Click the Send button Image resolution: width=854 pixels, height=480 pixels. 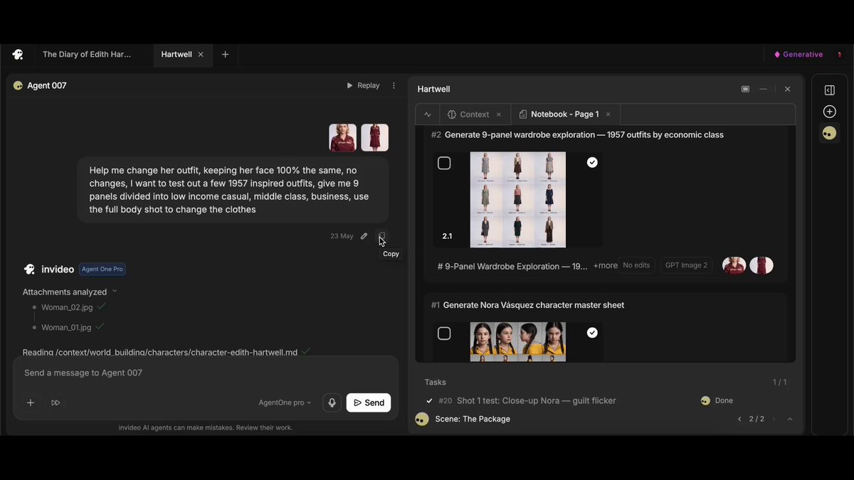[369, 402]
